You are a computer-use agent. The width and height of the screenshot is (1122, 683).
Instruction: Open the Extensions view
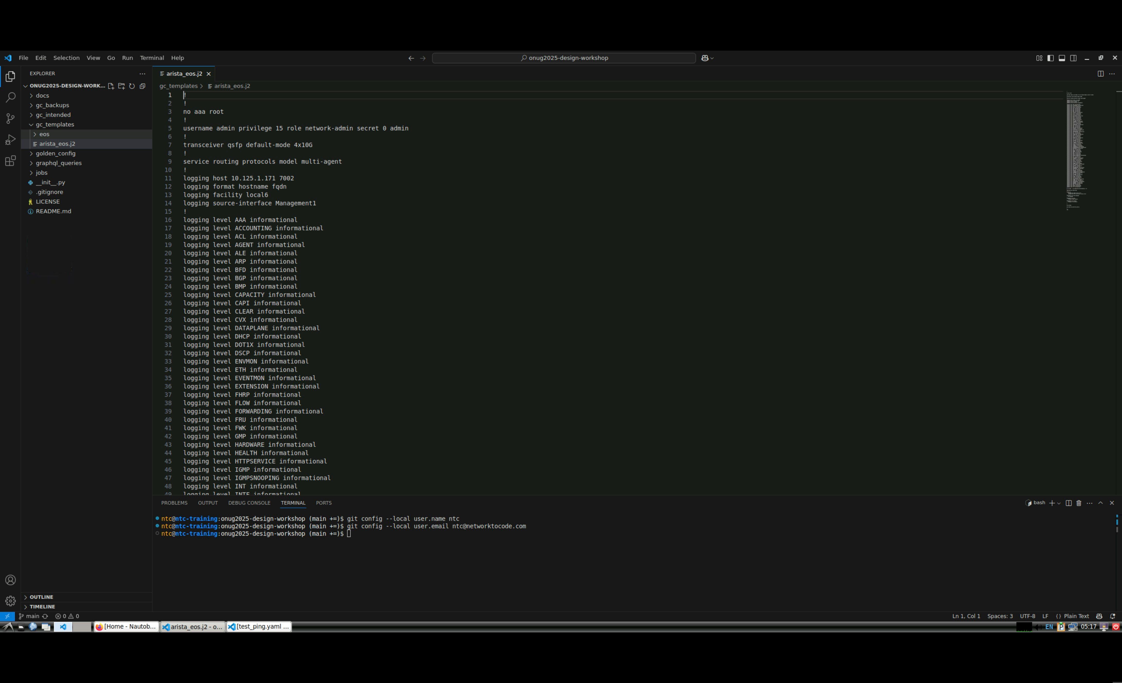[10, 161]
